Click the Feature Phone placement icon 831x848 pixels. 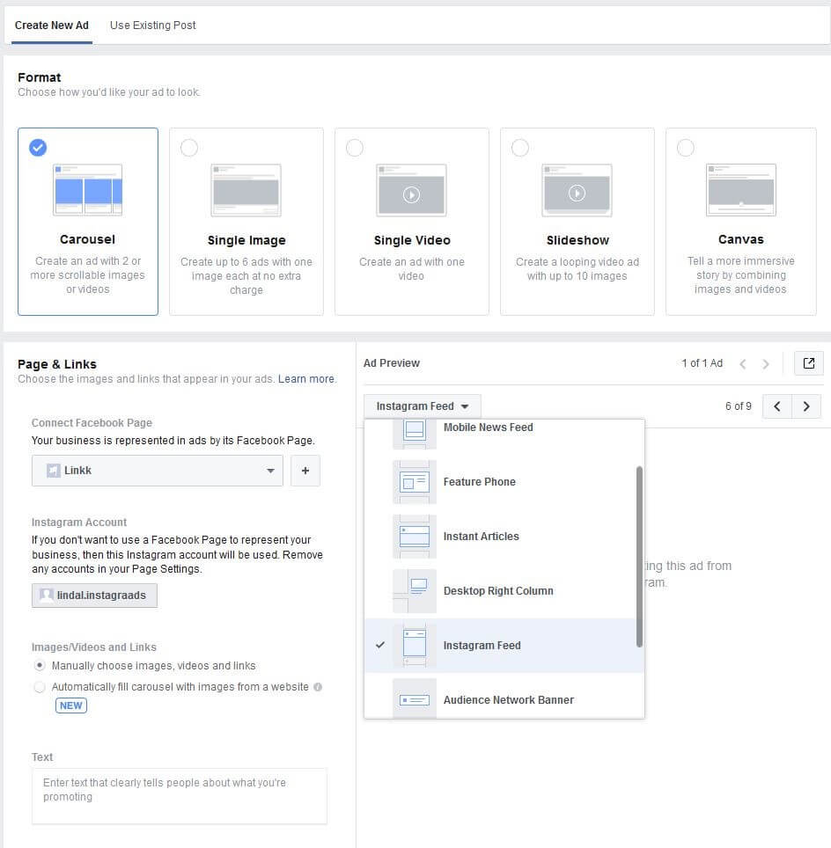click(x=415, y=482)
